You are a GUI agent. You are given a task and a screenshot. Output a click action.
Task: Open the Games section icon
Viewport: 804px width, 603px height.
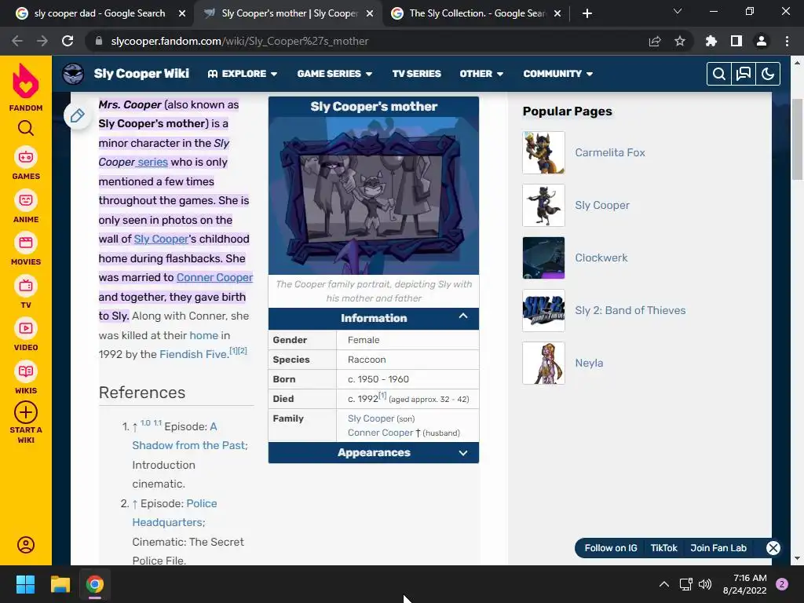[26, 157]
